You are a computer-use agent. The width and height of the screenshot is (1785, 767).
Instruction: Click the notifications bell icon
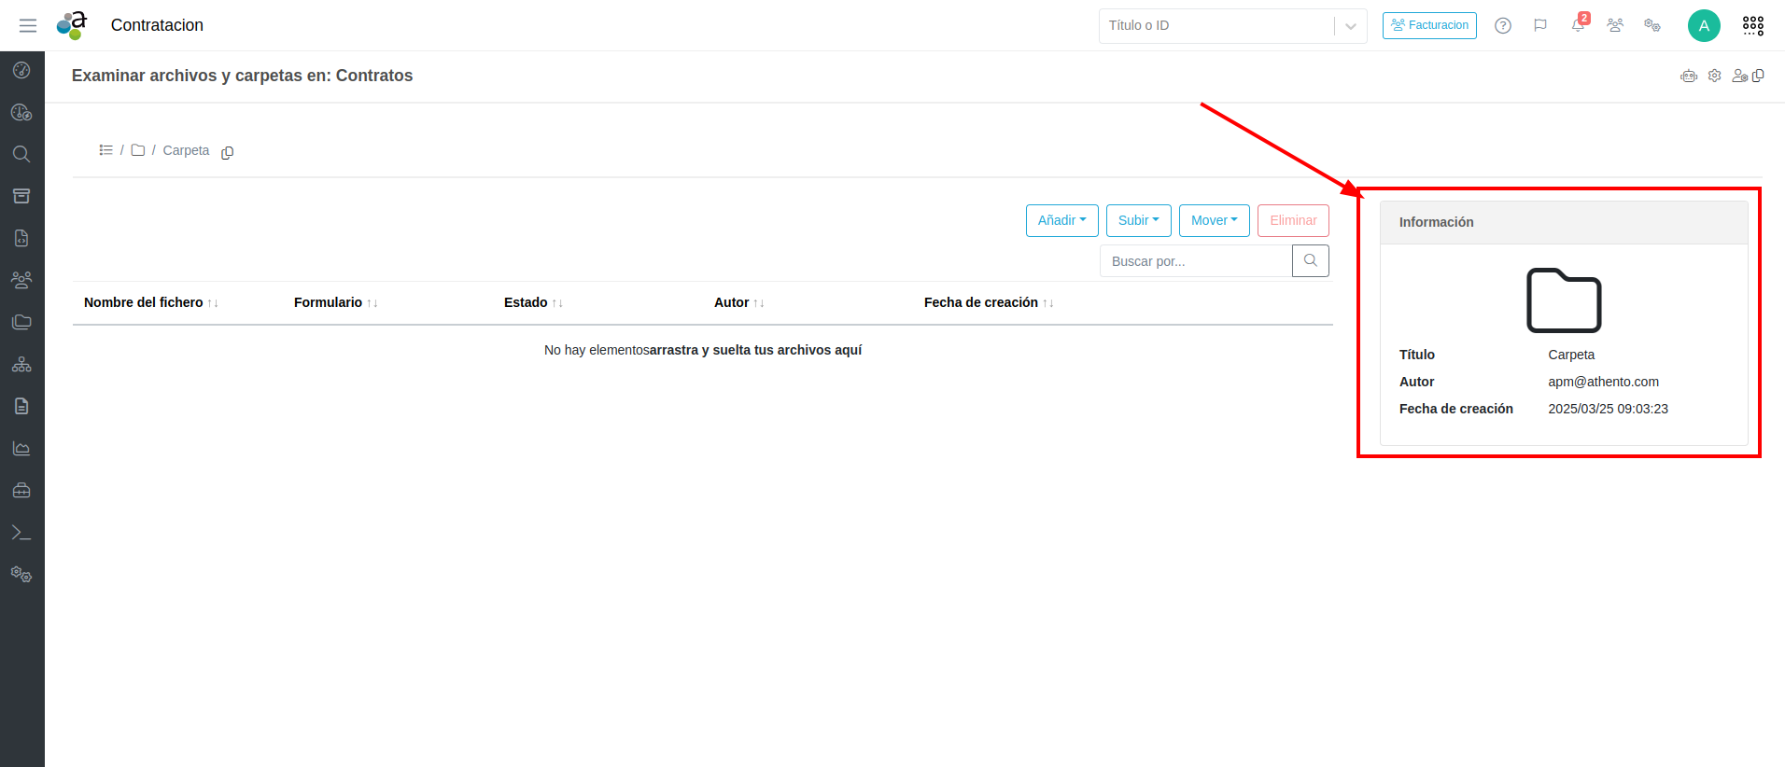click(1578, 25)
